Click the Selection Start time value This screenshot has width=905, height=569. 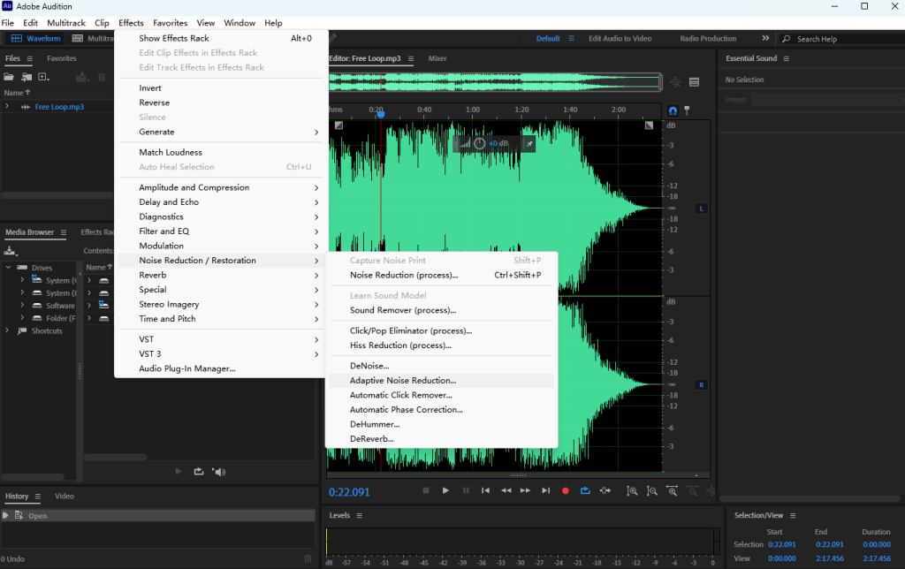[782, 545]
